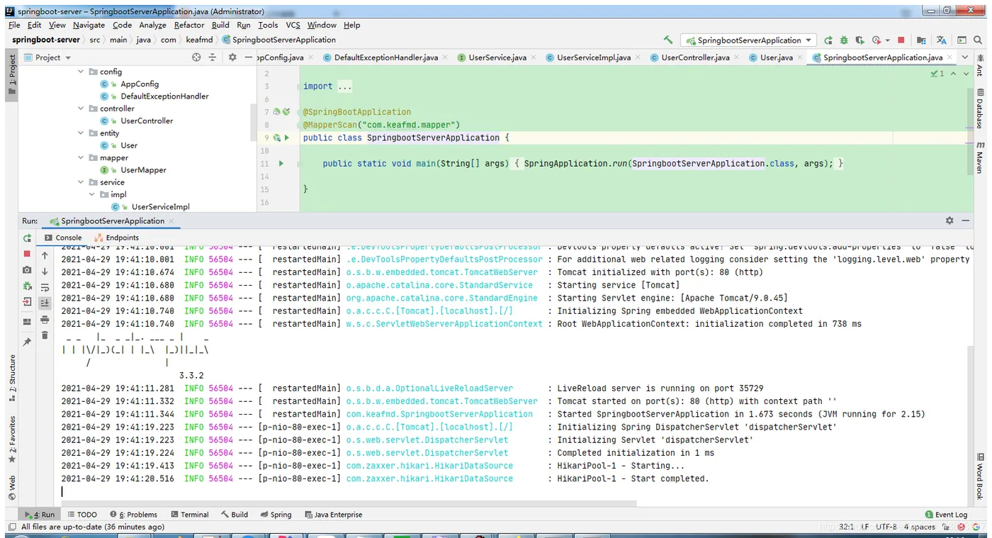Viewport: 992px width, 538px height.
Task: Click the console horizontal scrollbar
Action: pyautogui.click(x=347, y=503)
